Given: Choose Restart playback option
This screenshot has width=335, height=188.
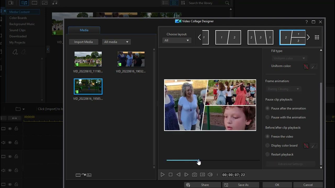Looking at the screenshot, I should tap(280, 154).
